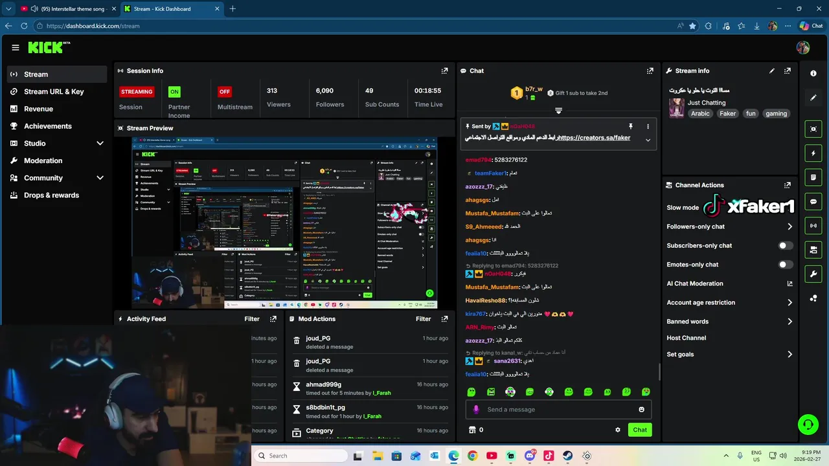Click the broadcast signal icon in right sidebar
The width and height of the screenshot is (829, 466).
[813, 226]
